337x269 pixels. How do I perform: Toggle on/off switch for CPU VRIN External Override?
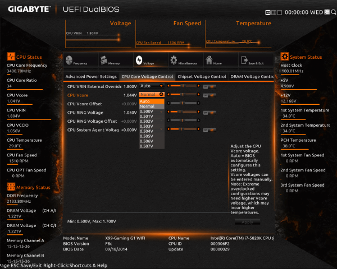210,87
